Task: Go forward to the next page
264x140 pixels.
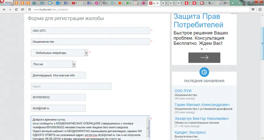Action: tap(10, 10)
